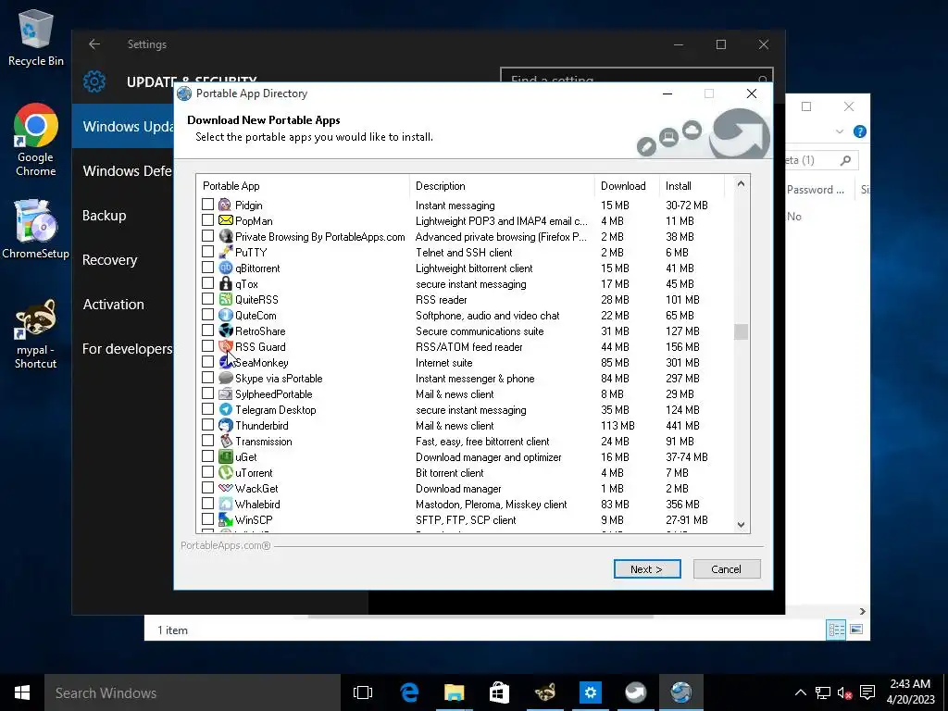Open the taskbar clock and date
This screenshot has height=711, width=948.
910,692
